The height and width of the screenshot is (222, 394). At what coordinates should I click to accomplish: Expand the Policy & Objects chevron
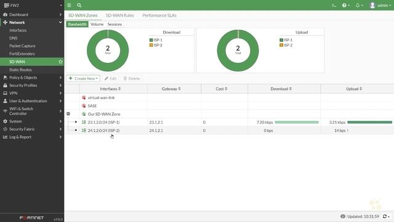pos(60,78)
